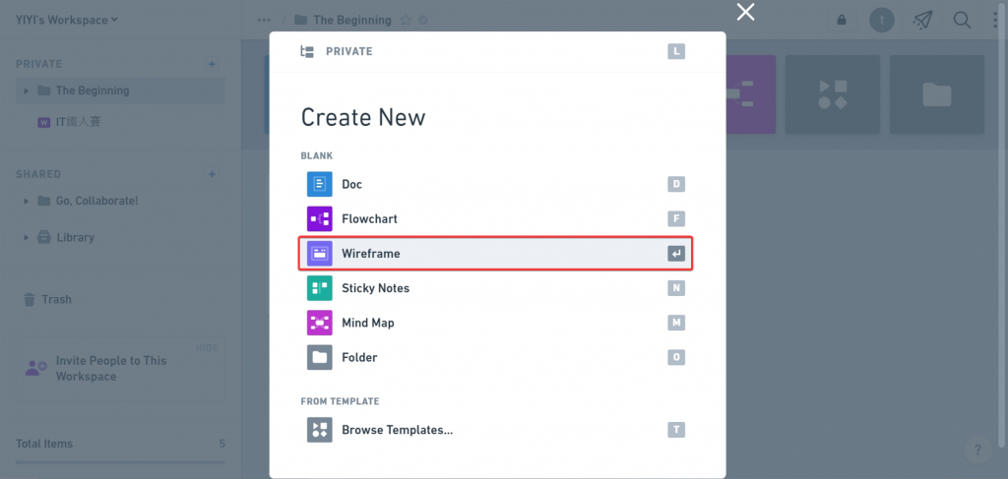
Task: Click the green Sticky Notes icon
Action: pyautogui.click(x=320, y=288)
